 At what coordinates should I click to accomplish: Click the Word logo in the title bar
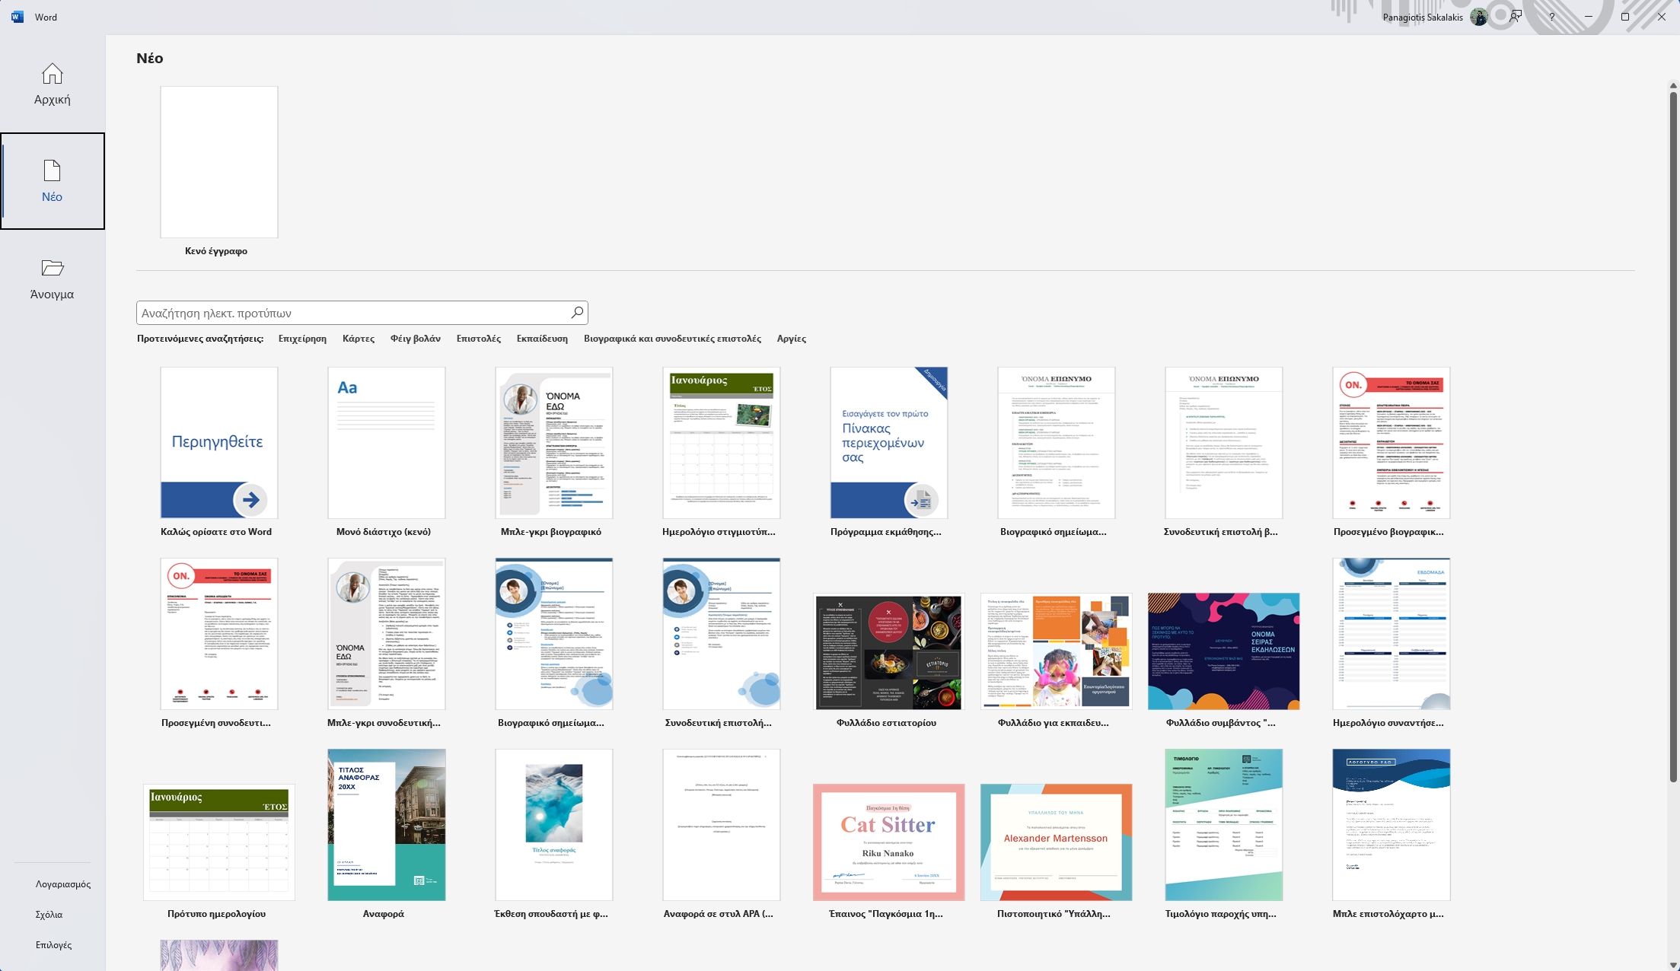point(17,16)
